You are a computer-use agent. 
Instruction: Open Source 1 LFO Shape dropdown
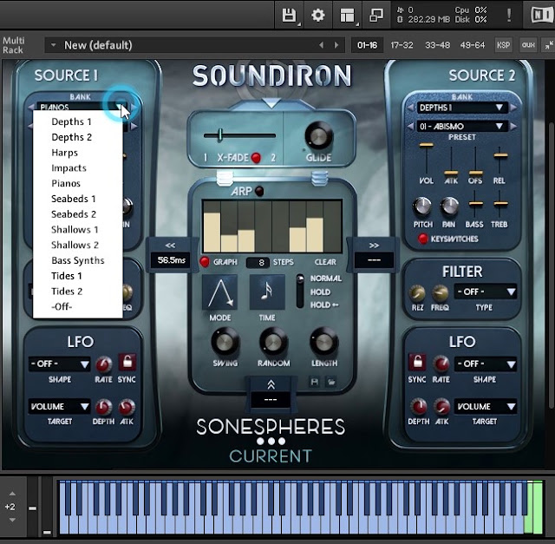60,364
